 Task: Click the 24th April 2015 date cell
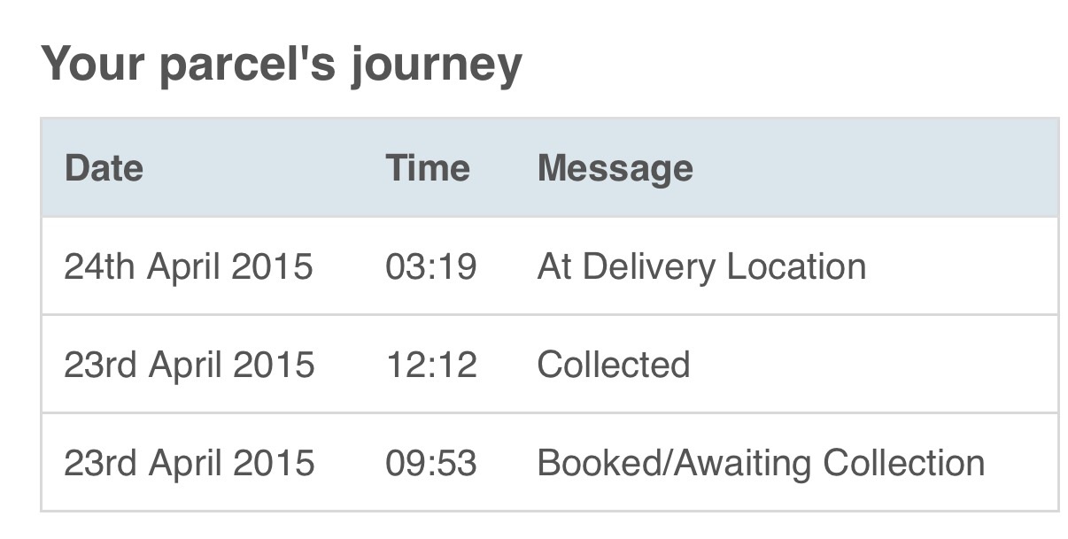tap(189, 266)
